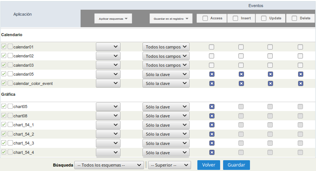Uncheck Update event for calendar_color_event
Viewport: 316px width, 171px height.
(x=270, y=83)
